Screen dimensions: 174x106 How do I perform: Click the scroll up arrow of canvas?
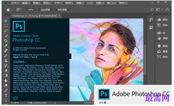pyautogui.click(x=145, y=20)
